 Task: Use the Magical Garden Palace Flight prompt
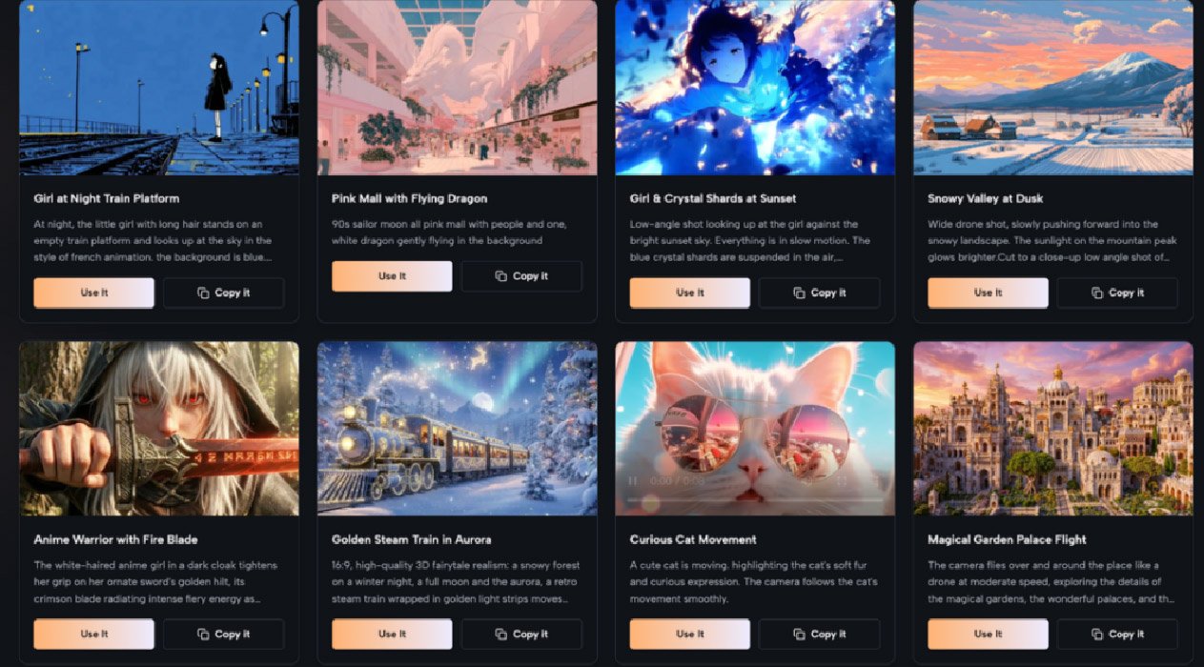[988, 634]
